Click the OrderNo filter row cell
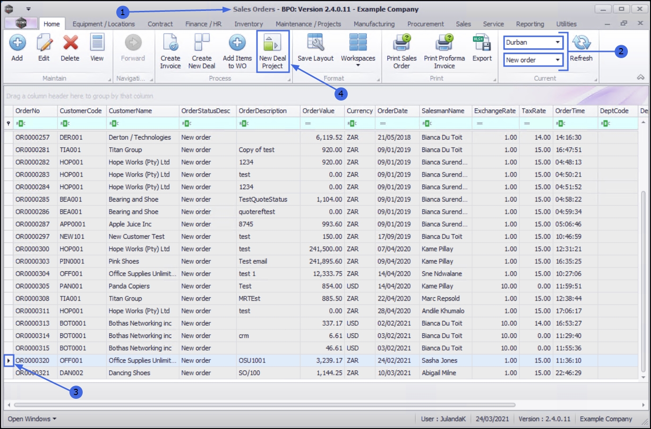This screenshot has height=429, width=651. [x=35, y=123]
